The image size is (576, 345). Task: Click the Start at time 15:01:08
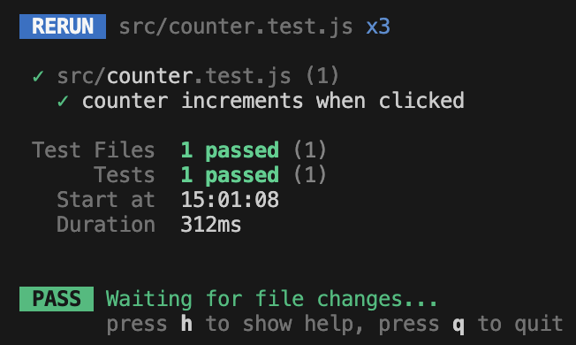click(x=230, y=200)
